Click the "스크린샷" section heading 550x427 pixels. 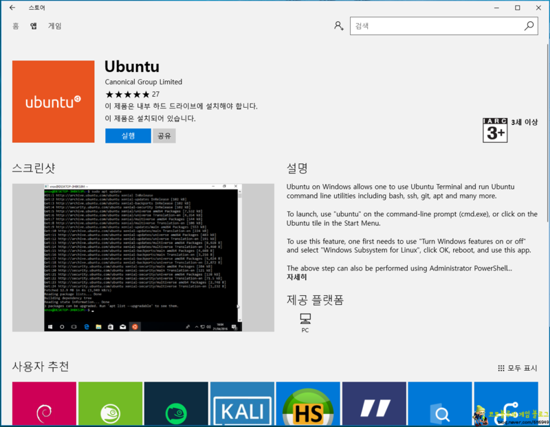point(34,168)
